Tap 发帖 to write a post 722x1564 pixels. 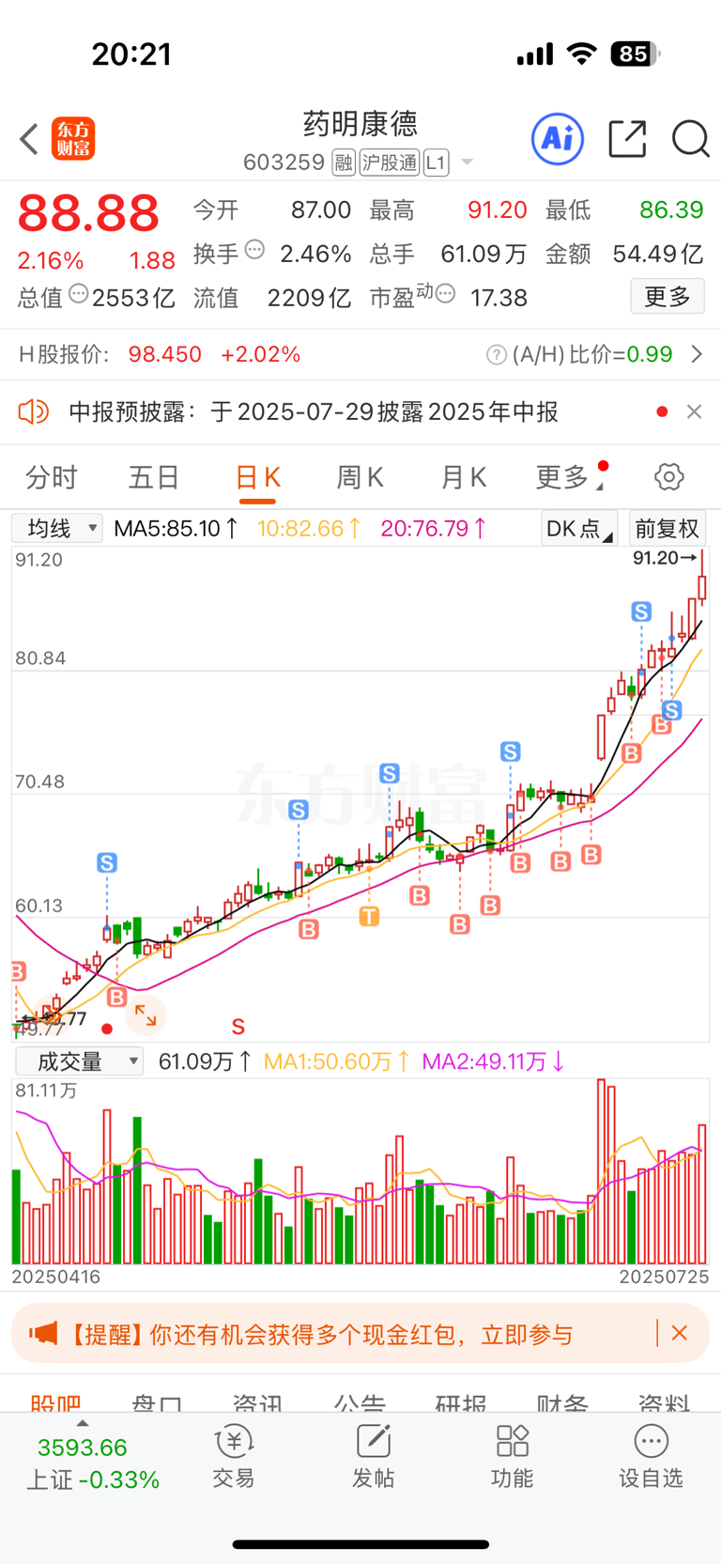pos(373,1458)
